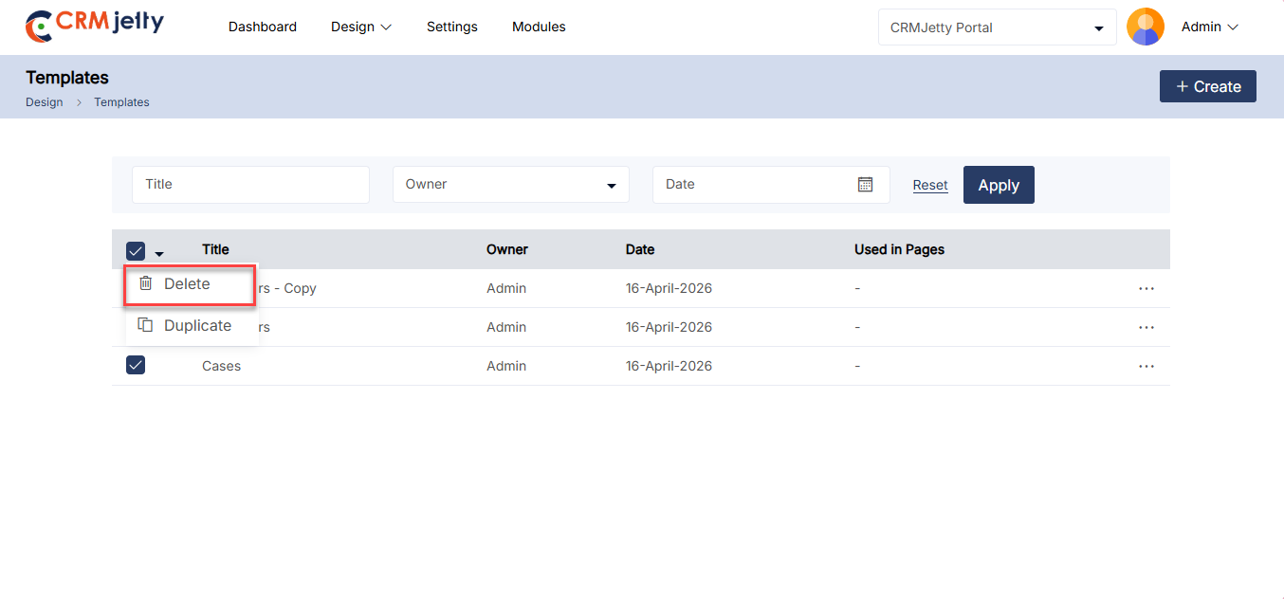The image size is (1284, 599).
Task: Open three-dot menu for Cases row
Action: [x=1146, y=366]
